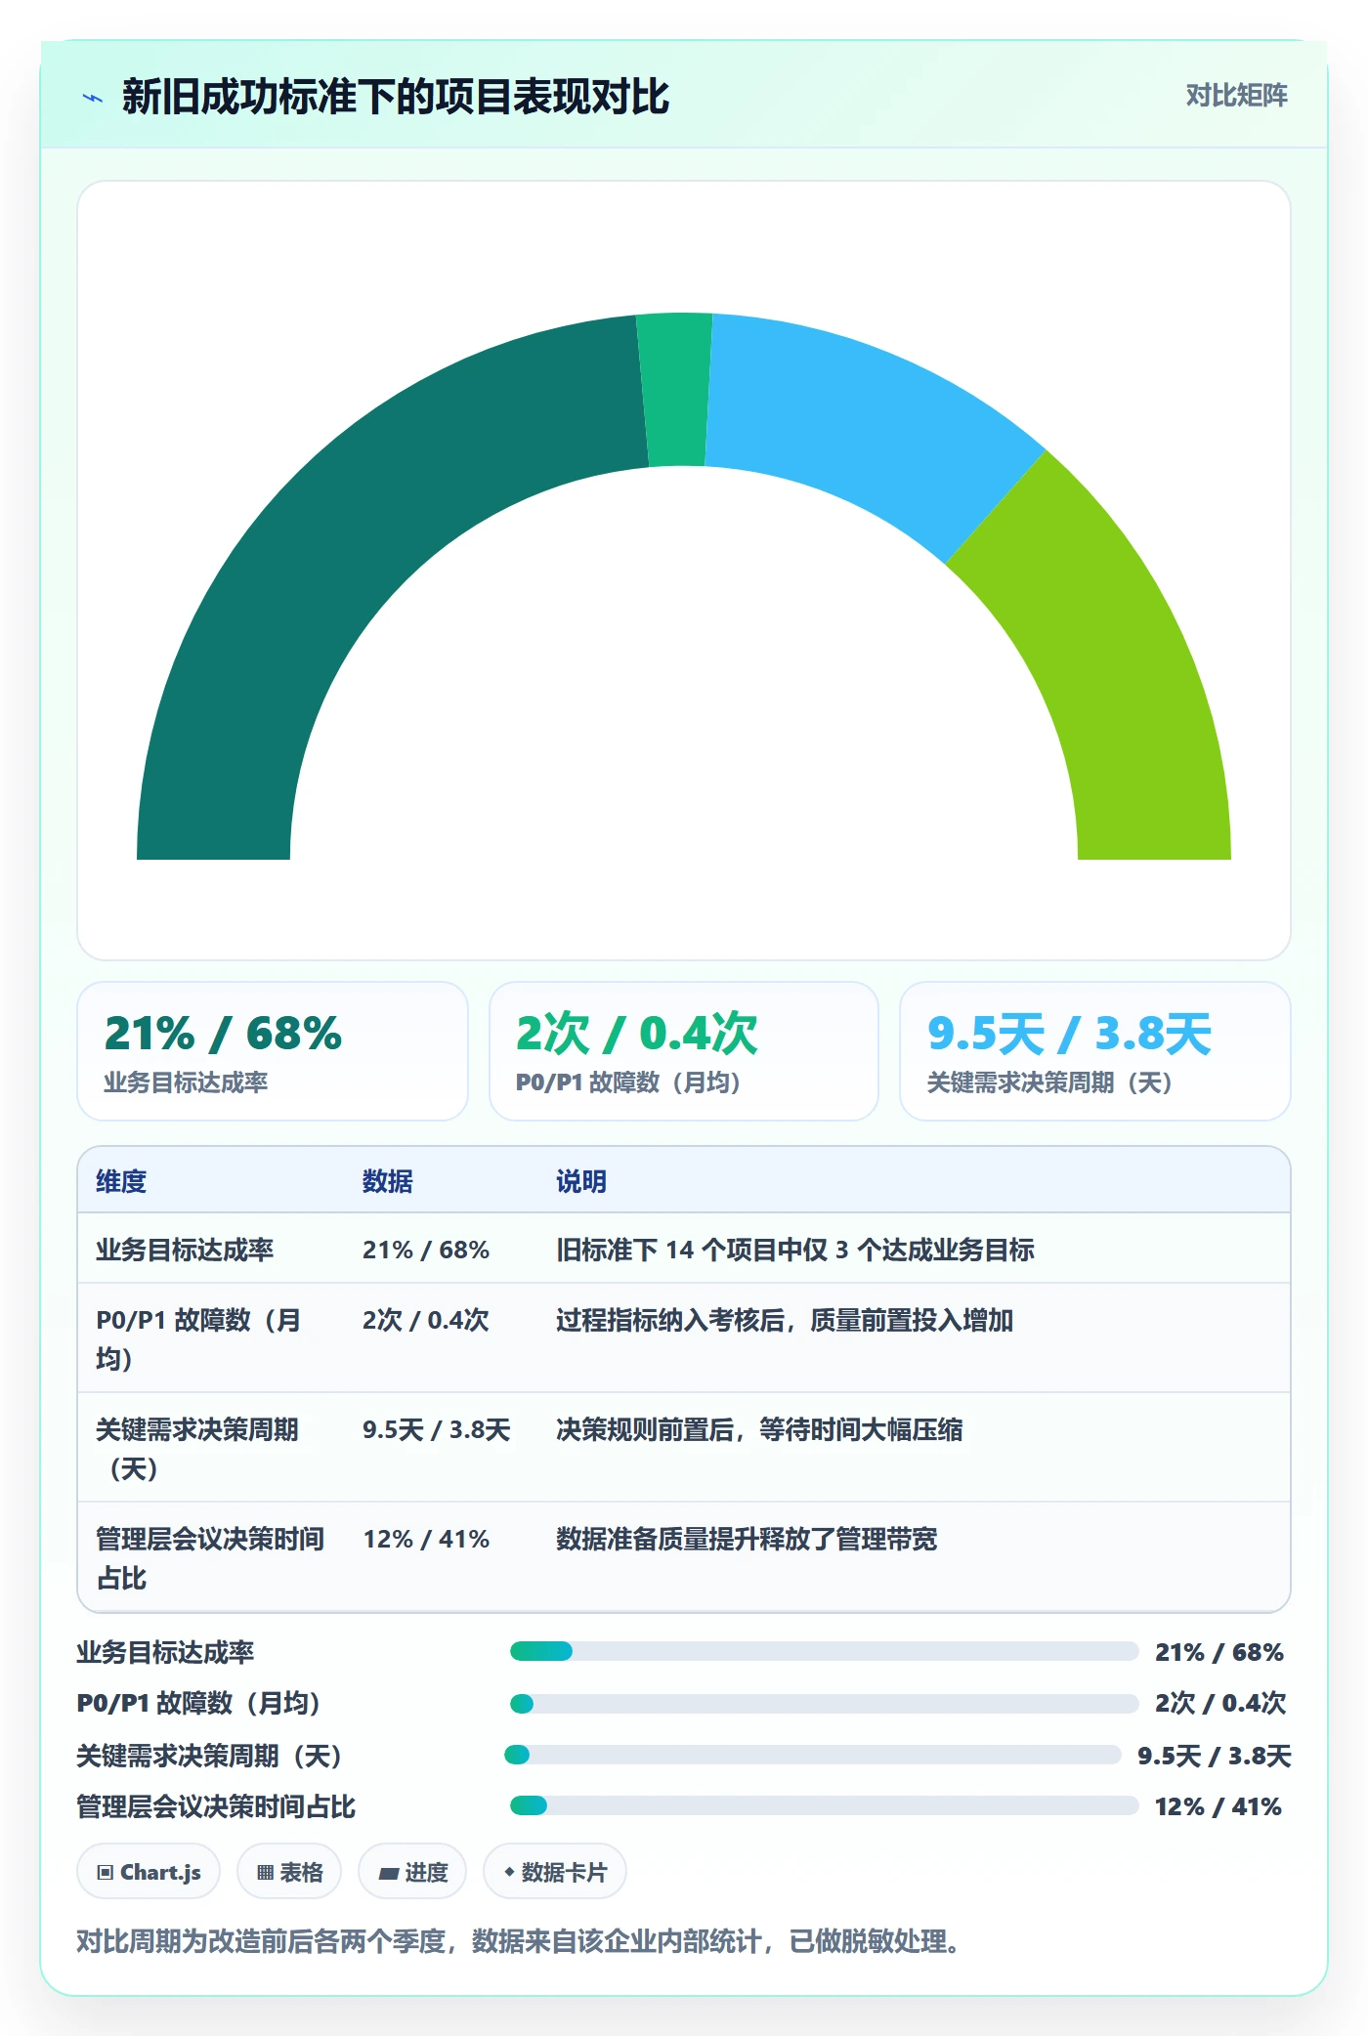
Task: Click the table cell 管理层会议决策时间占比
Action: 210,1557
